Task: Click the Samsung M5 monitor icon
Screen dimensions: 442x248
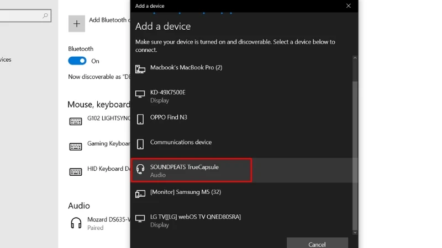Action: pos(140,194)
